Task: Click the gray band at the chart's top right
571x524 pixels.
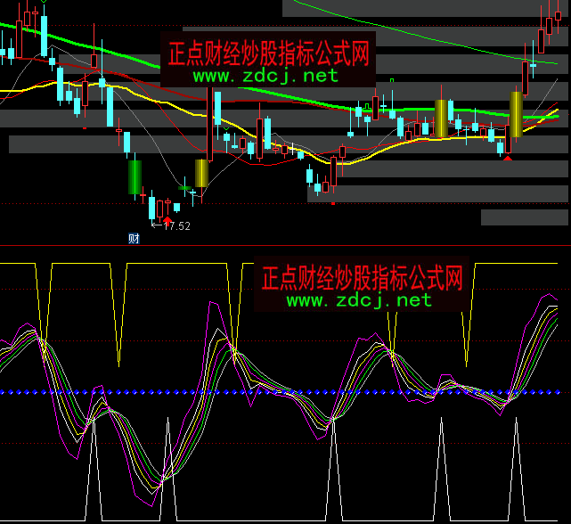Action: coord(426,8)
